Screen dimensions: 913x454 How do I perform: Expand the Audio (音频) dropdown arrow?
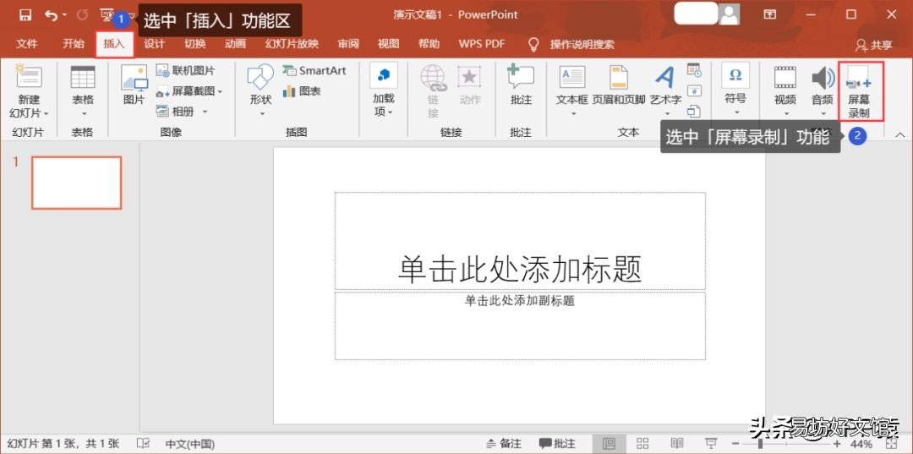(x=823, y=113)
